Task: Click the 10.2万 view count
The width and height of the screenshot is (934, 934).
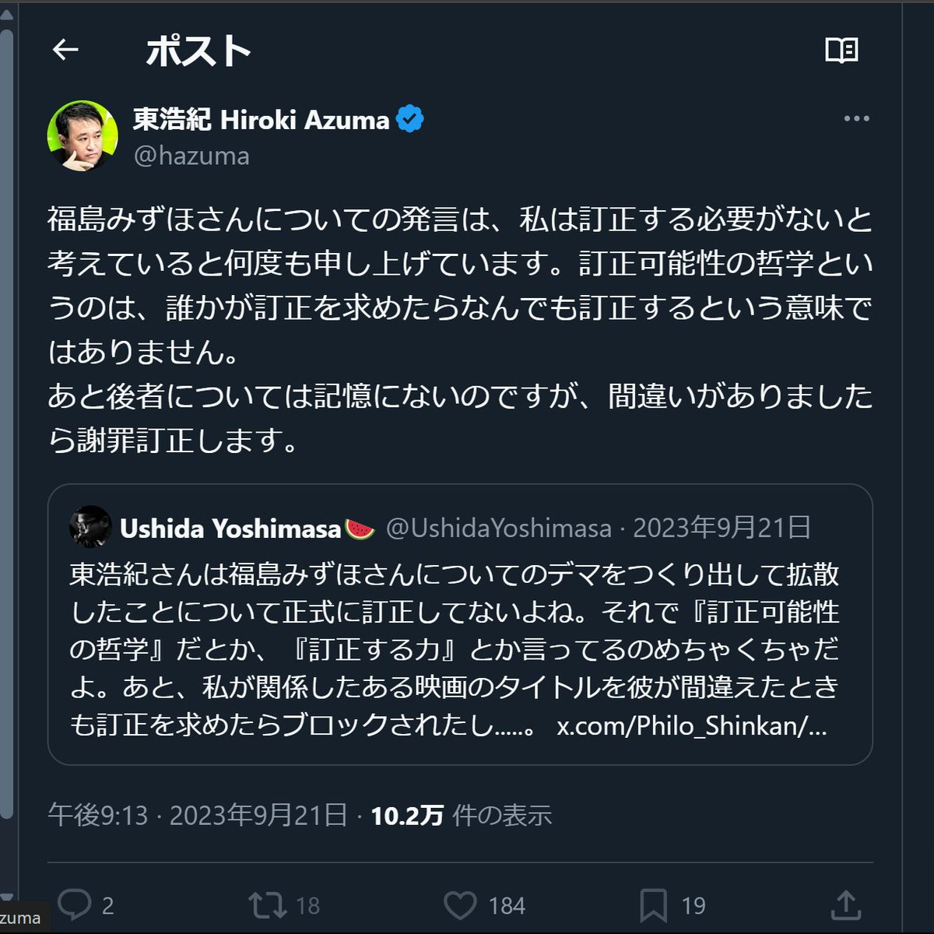Action: click(407, 815)
